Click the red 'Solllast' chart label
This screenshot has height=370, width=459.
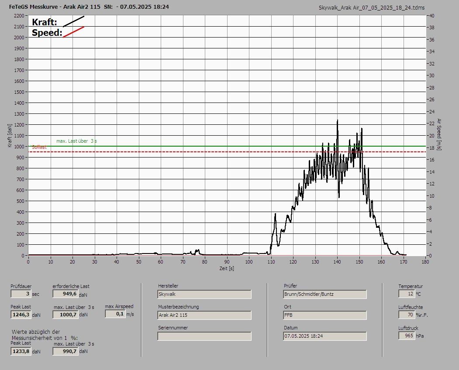(39, 147)
